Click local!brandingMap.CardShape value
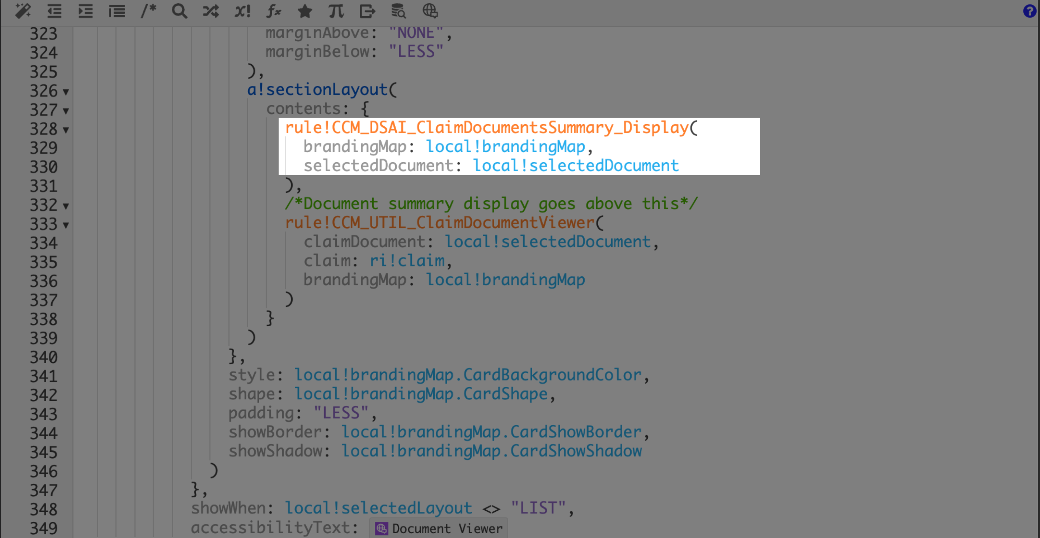 [421, 394]
